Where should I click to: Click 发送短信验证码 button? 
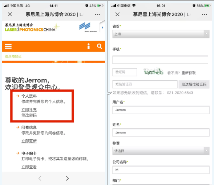[x=194, y=84]
